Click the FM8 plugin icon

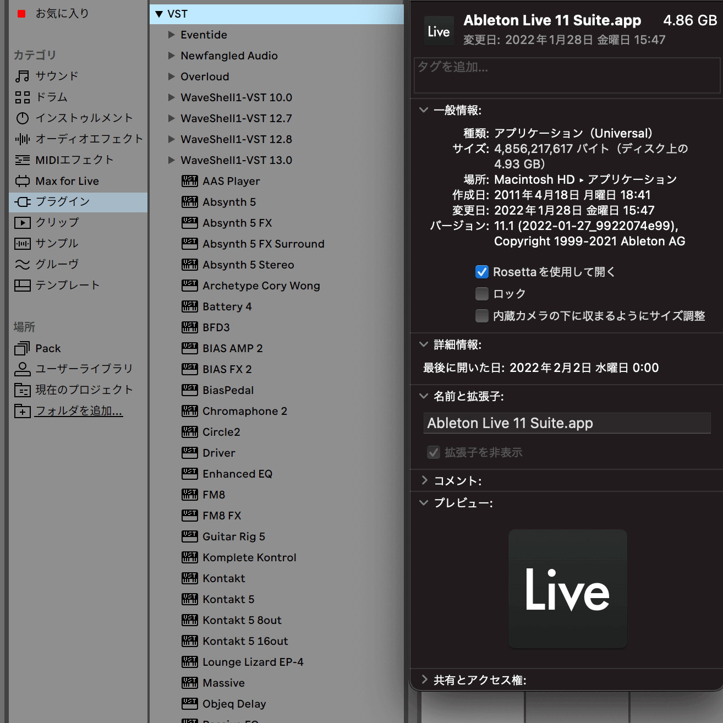point(189,494)
